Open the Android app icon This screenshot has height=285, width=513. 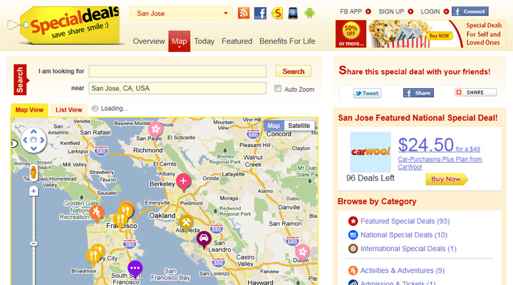click(x=309, y=14)
